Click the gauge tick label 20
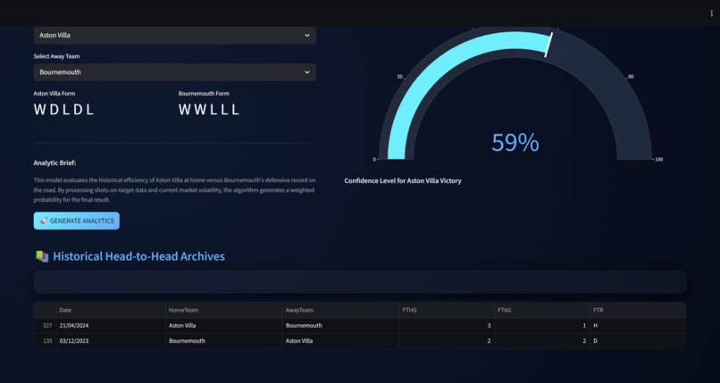The image size is (720, 383). [399, 77]
